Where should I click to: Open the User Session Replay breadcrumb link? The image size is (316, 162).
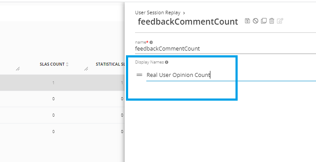pyautogui.click(x=158, y=13)
